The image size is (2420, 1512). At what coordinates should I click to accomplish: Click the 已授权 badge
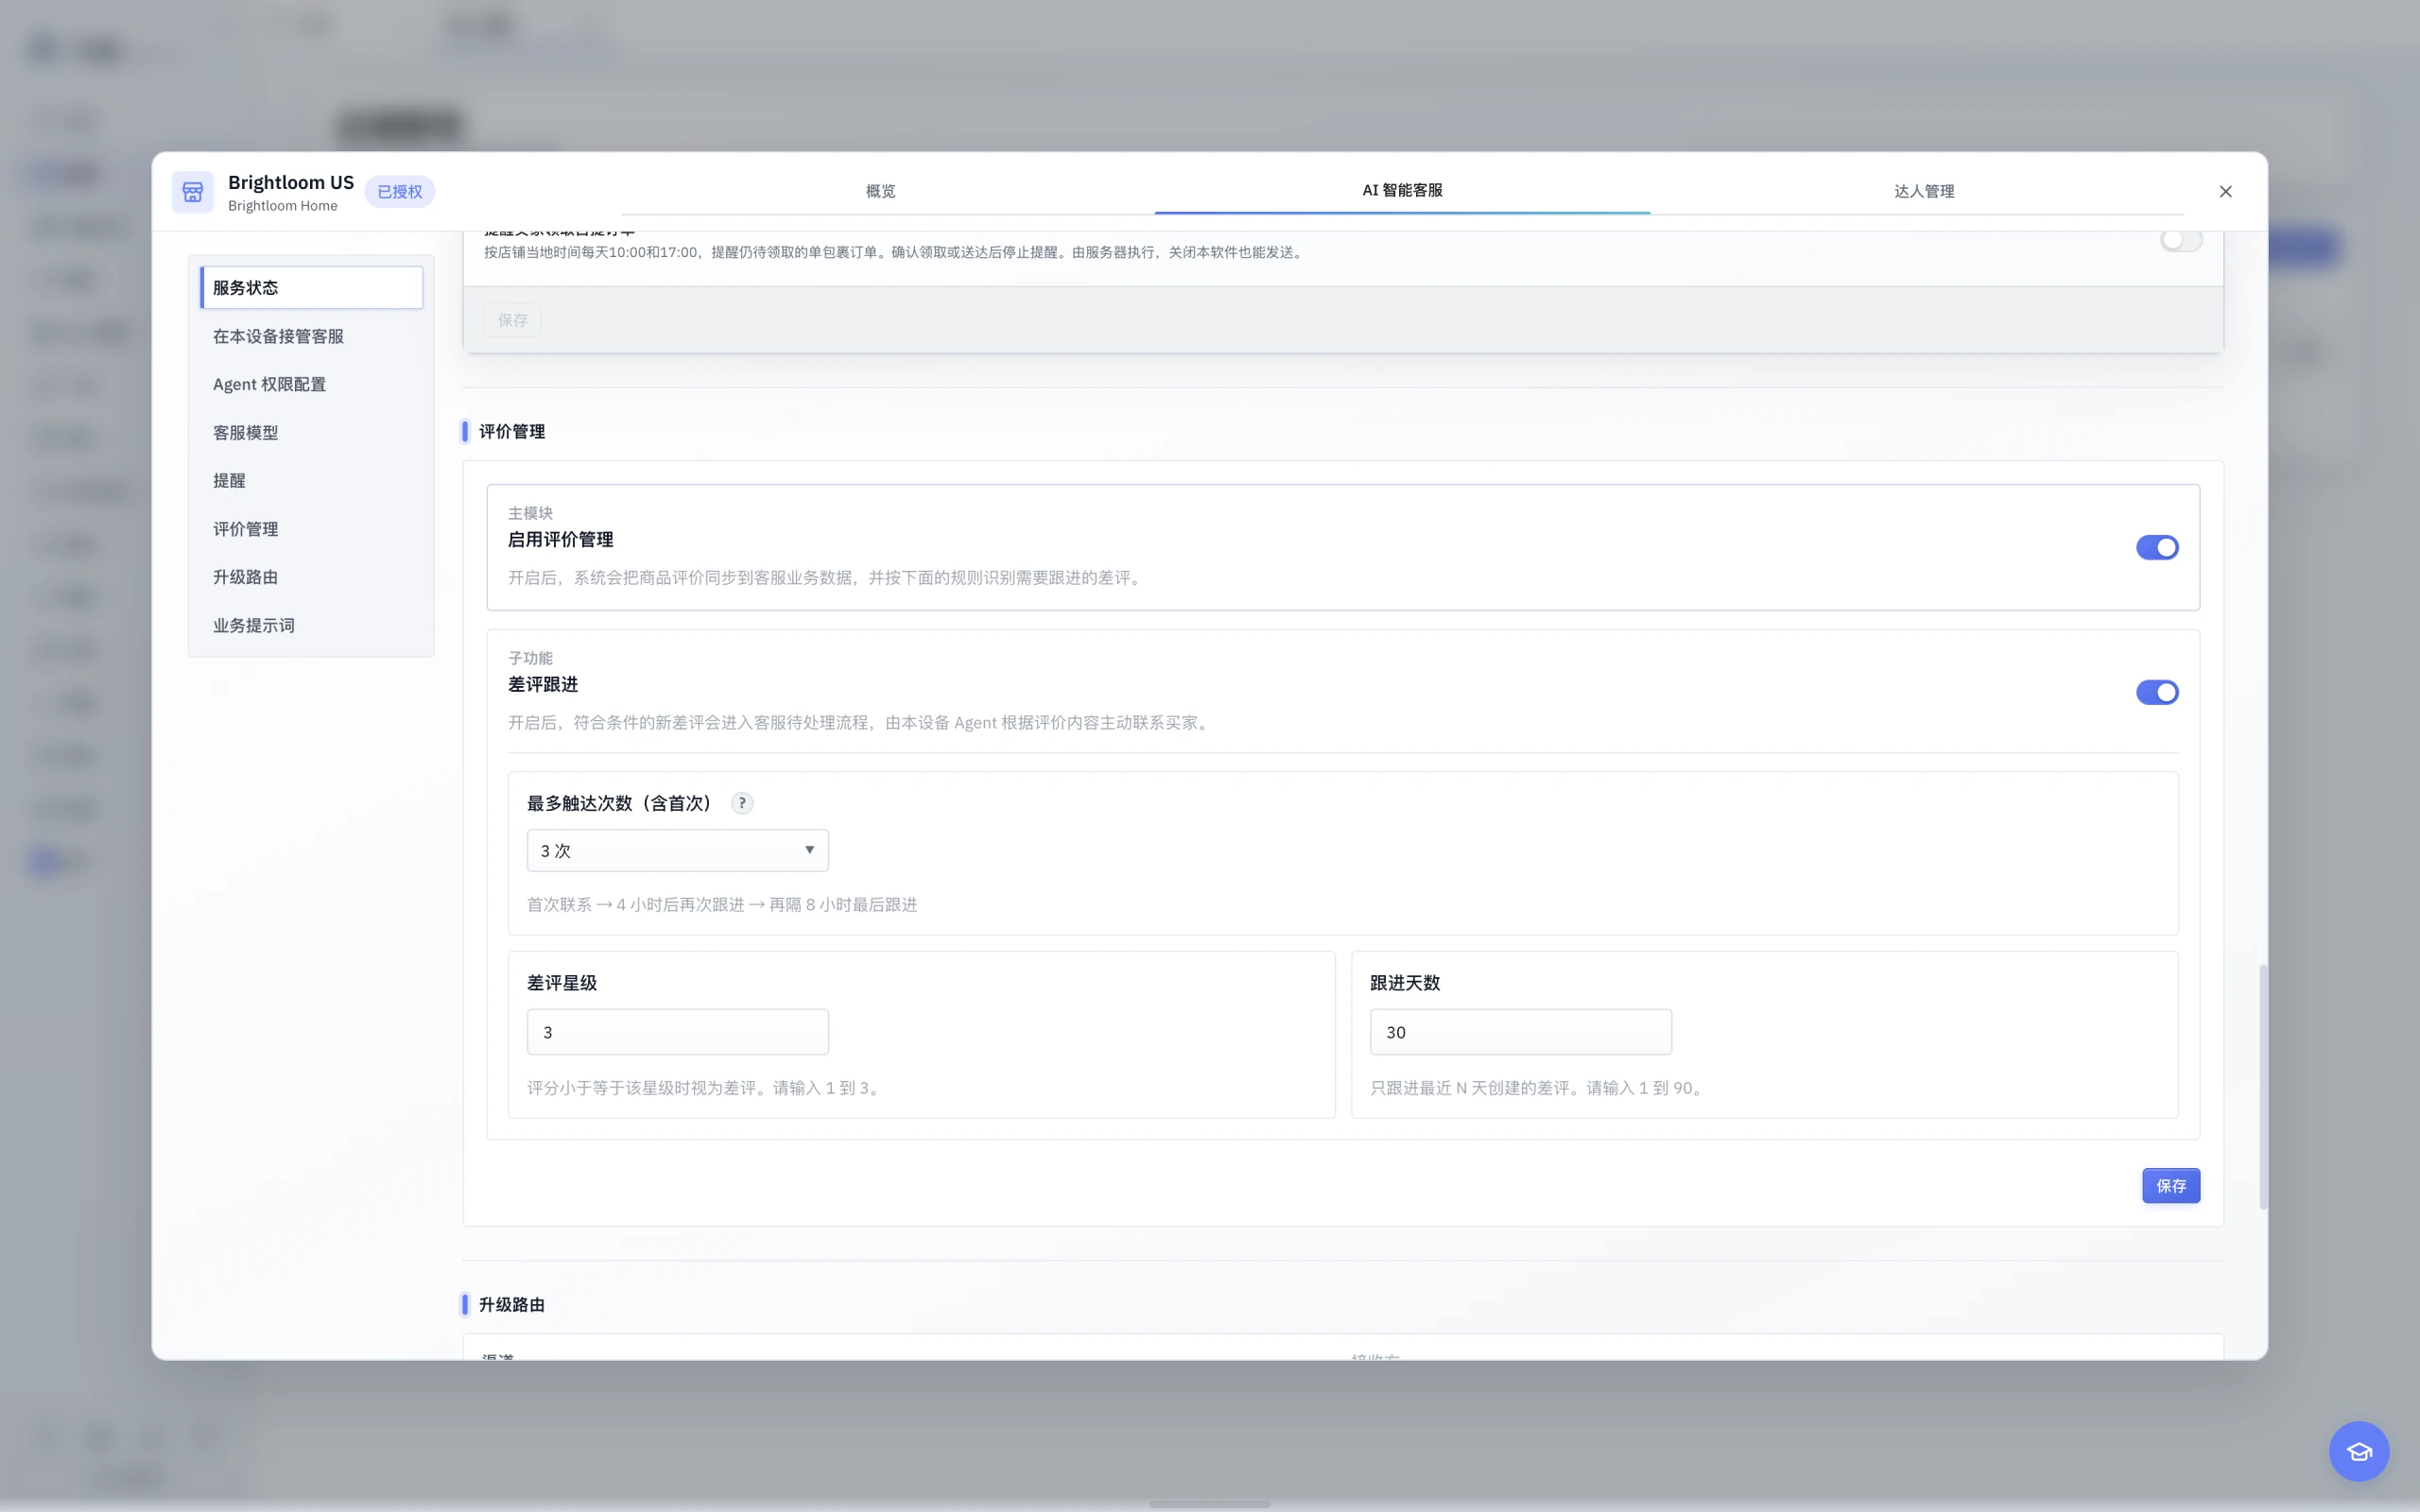[x=399, y=192]
